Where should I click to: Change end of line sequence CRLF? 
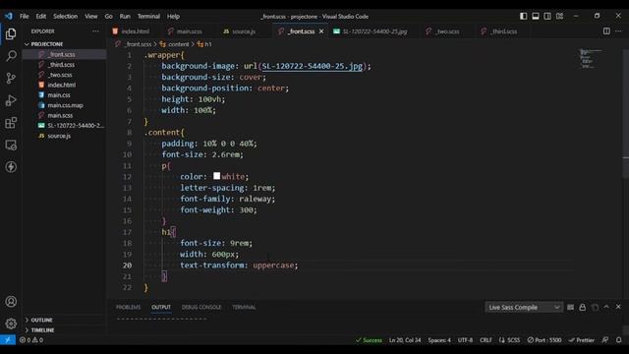pyautogui.click(x=486, y=340)
